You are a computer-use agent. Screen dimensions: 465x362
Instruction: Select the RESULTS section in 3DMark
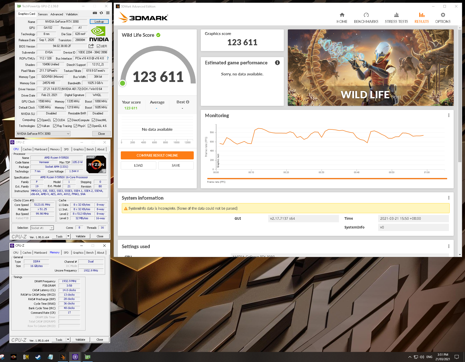pos(422,18)
